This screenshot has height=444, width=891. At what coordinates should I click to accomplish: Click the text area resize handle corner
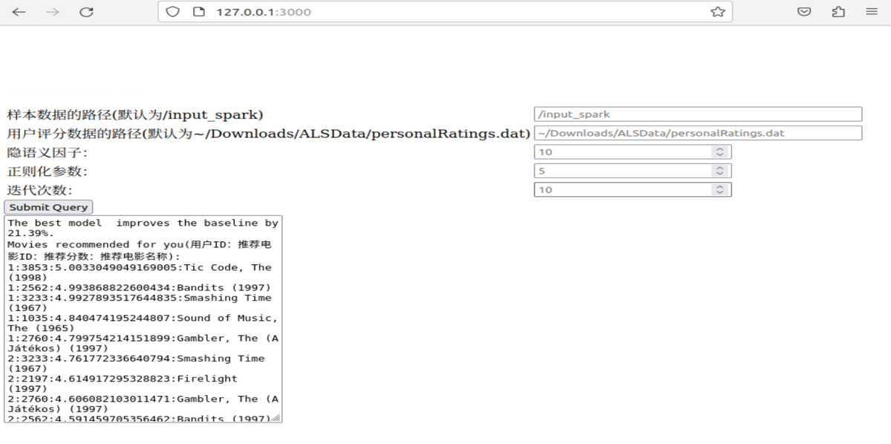[x=276, y=417]
